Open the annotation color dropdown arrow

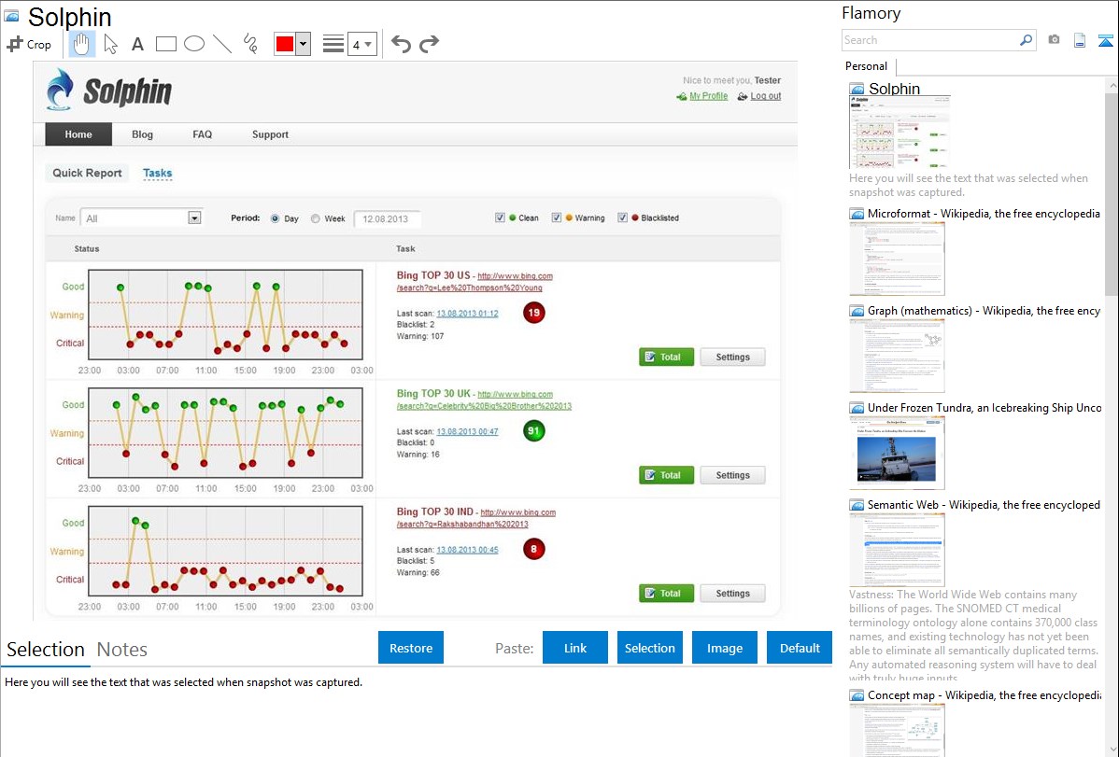pyautogui.click(x=304, y=44)
